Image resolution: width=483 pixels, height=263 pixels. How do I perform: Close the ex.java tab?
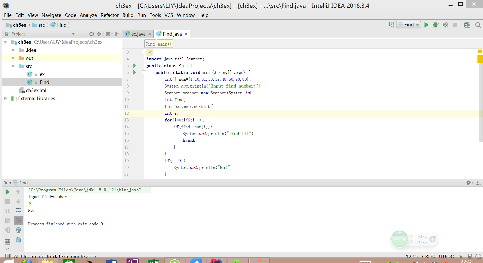point(149,34)
